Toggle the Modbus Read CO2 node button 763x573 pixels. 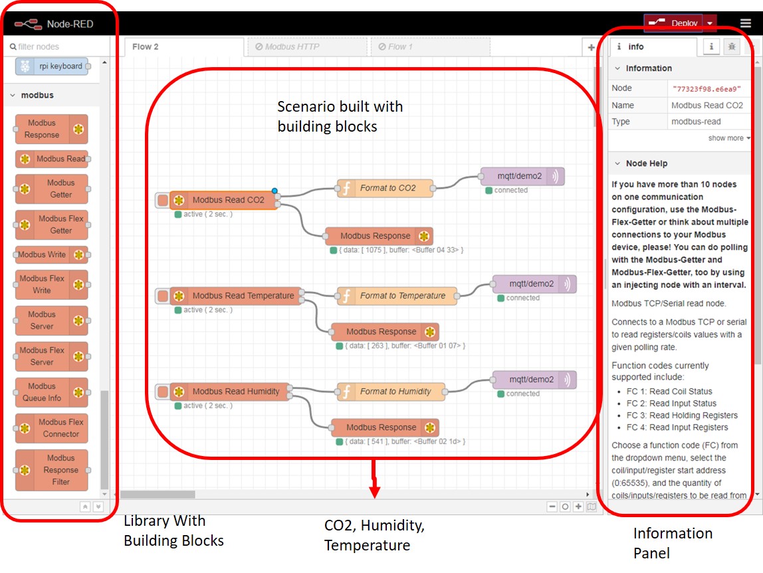click(163, 200)
